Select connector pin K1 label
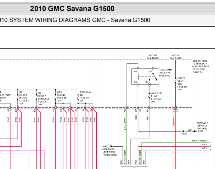The height and width of the screenshot is (169, 215). click(35, 110)
